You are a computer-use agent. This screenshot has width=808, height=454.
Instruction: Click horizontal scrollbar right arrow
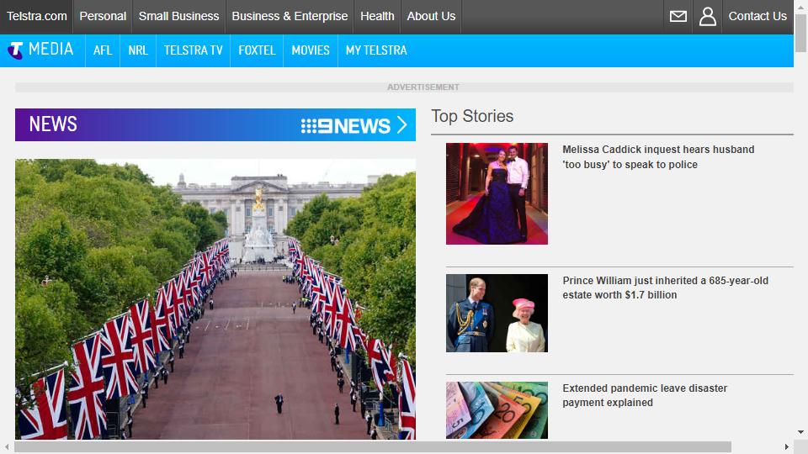coord(787,446)
